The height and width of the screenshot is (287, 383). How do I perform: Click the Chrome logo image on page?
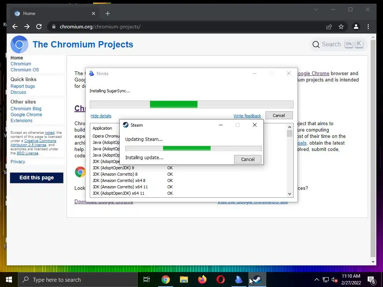point(80,172)
